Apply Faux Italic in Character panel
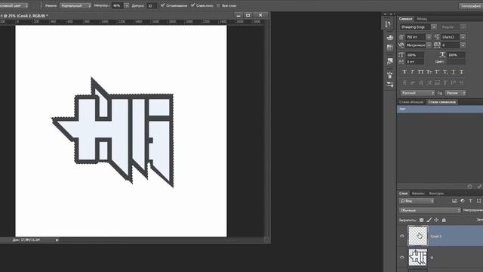Screen dimensions: 483x272 [413, 72]
